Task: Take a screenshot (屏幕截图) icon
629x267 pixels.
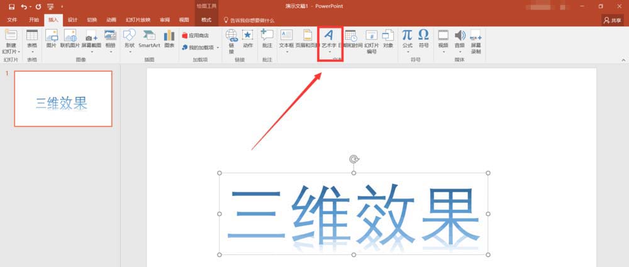Action: pyautogui.click(x=91, y=36)
